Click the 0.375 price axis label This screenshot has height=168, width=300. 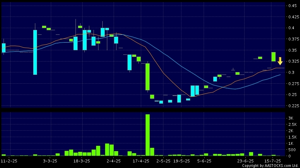coord(294,39)
